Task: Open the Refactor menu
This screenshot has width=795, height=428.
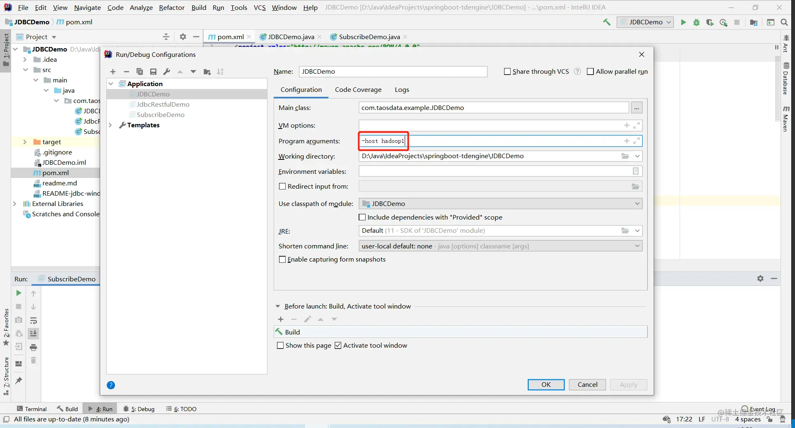Action: (172, 7)
